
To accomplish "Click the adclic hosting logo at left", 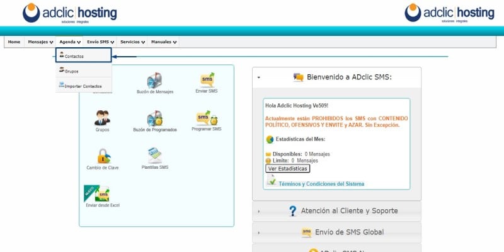I will (x=70, y=13).
